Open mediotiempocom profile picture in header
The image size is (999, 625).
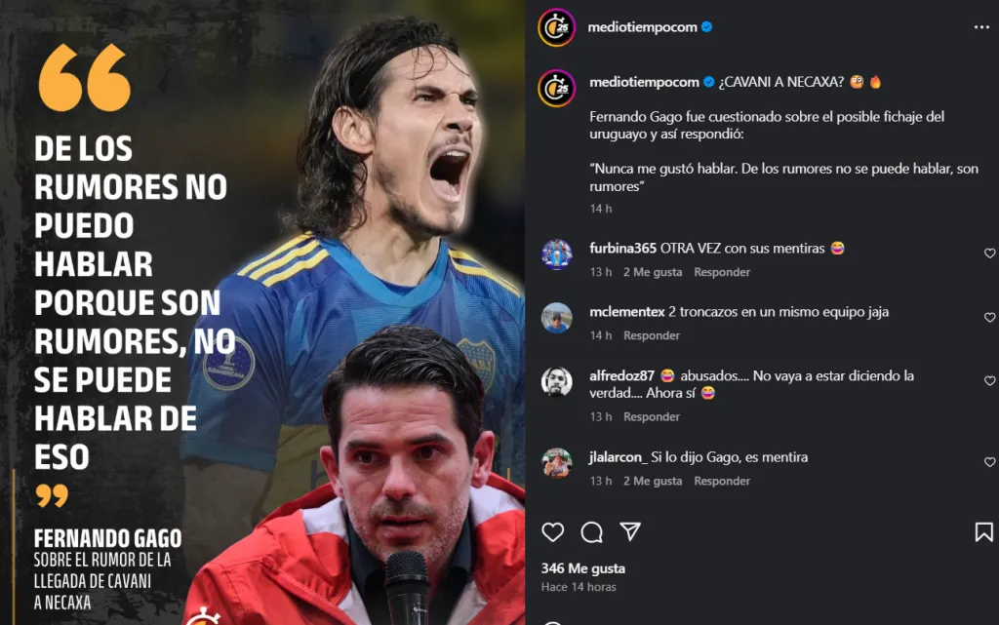[x=556, y=27]
